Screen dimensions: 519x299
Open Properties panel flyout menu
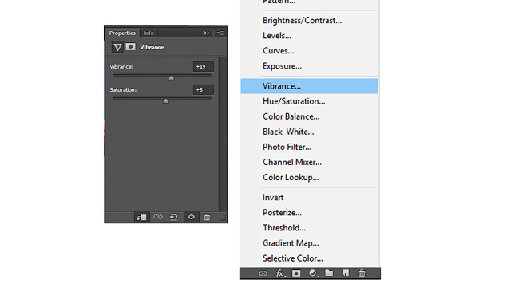[x=220, y=33]
